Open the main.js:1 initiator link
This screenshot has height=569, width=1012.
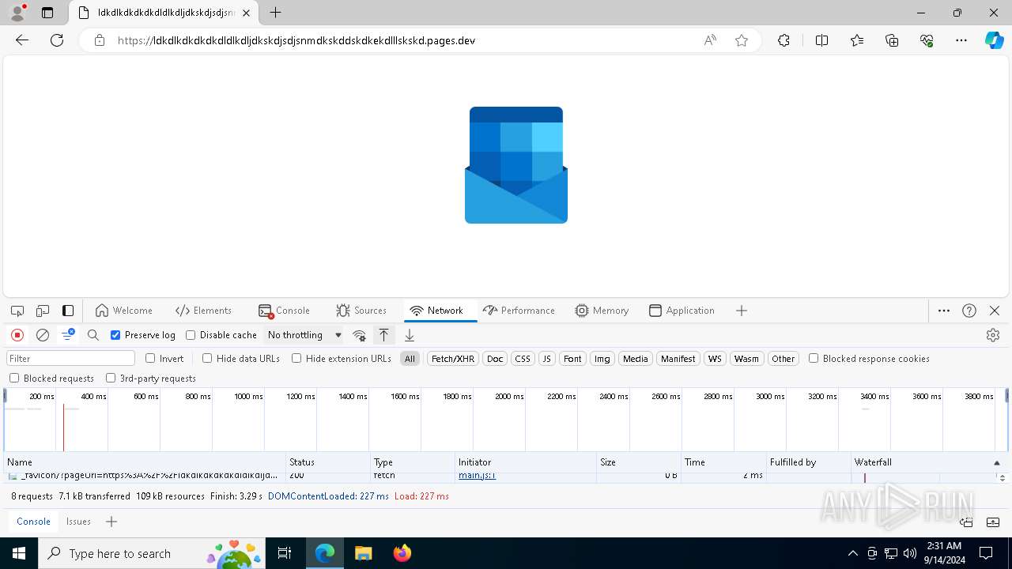477,475
